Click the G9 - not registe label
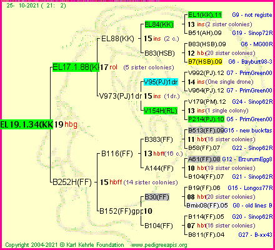 [x=252, y=15]
